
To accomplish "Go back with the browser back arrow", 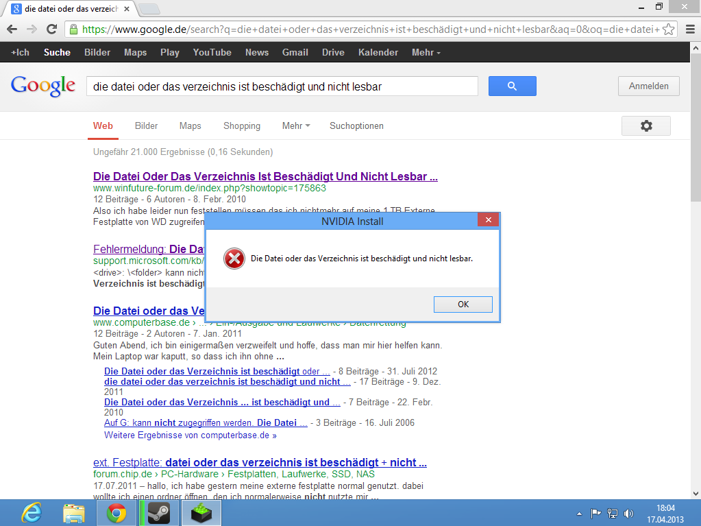I will [x=12, y=29].
